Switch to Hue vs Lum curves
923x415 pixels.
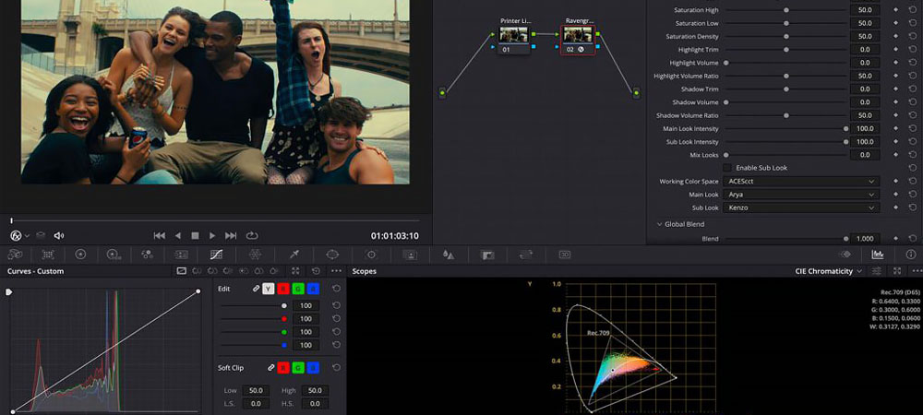point(228,271)
